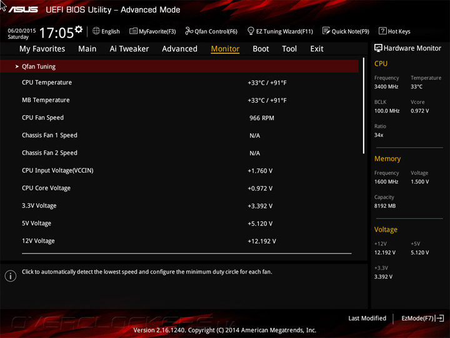Click the +1.760 V value
Viewport: 450px width, 338px height.
tap(260, 171)
